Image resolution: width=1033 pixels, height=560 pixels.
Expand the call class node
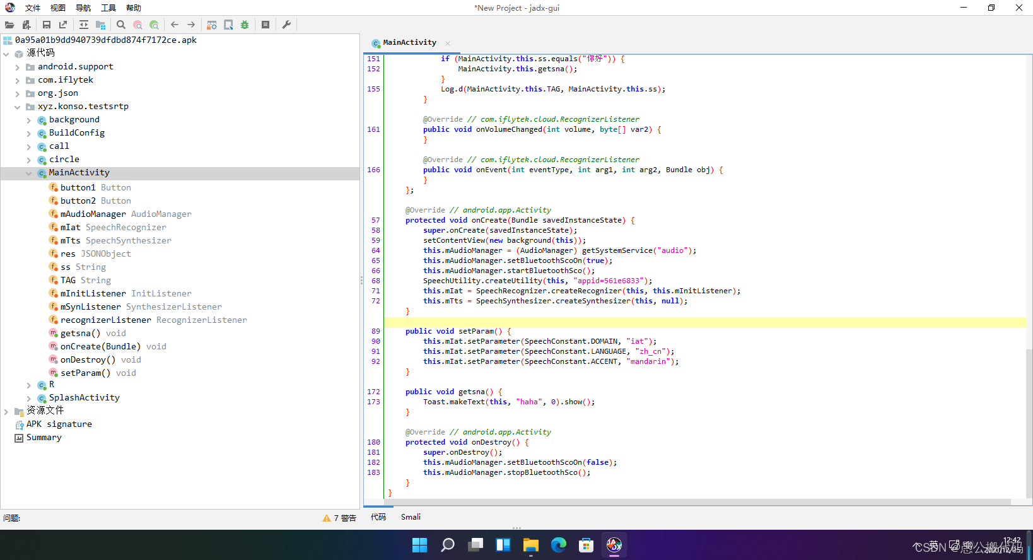click(x=29, y=146)
